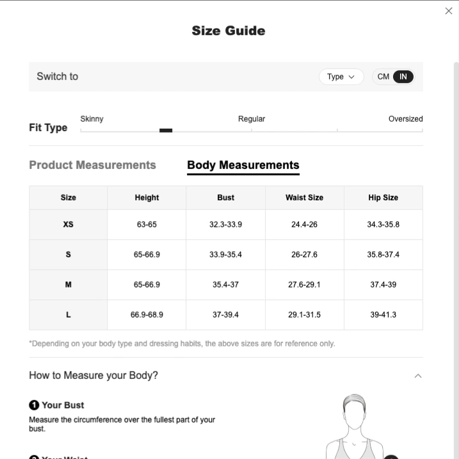Click the Hip Size column header
The height and width of the screenshot is (459, 459).
coord(383,198)
